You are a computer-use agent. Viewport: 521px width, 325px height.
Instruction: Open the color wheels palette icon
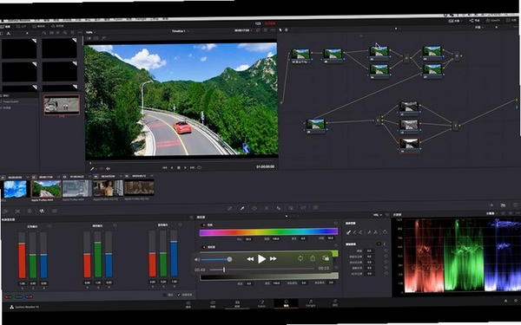30,211
